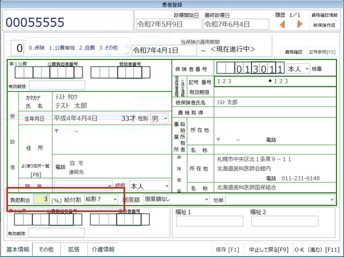Viewport: 344px width, 257px height.
Task: Open 資格確認情報 button
Action: (x=324, y=15)
